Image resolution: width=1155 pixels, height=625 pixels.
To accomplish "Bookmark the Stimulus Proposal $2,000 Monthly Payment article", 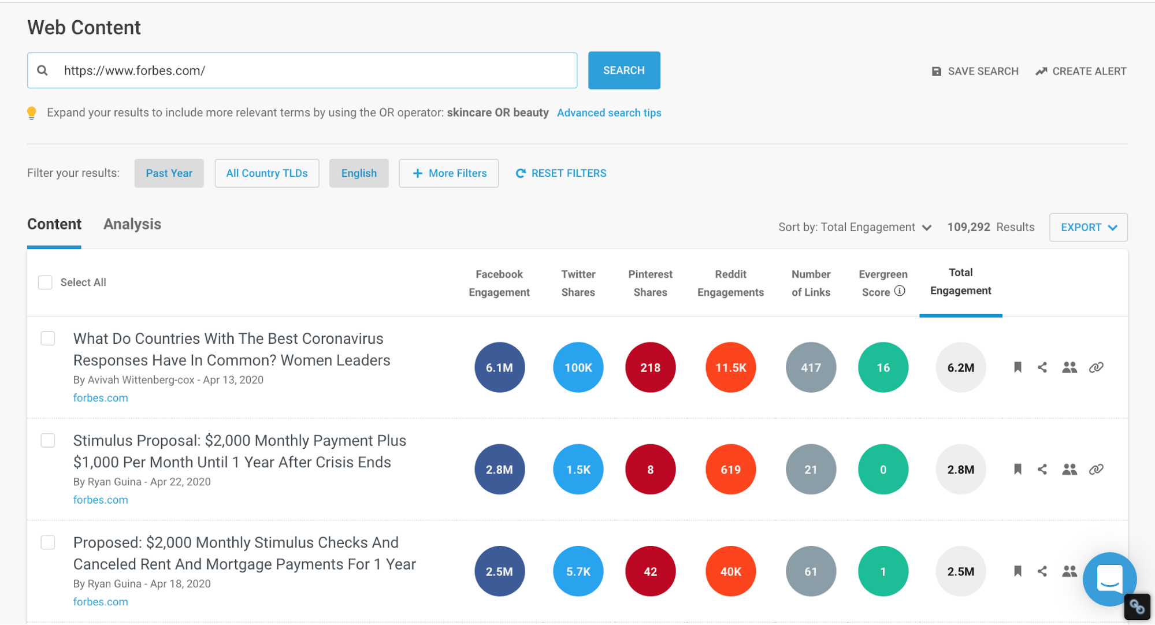I will click(x=1017, y=469).
